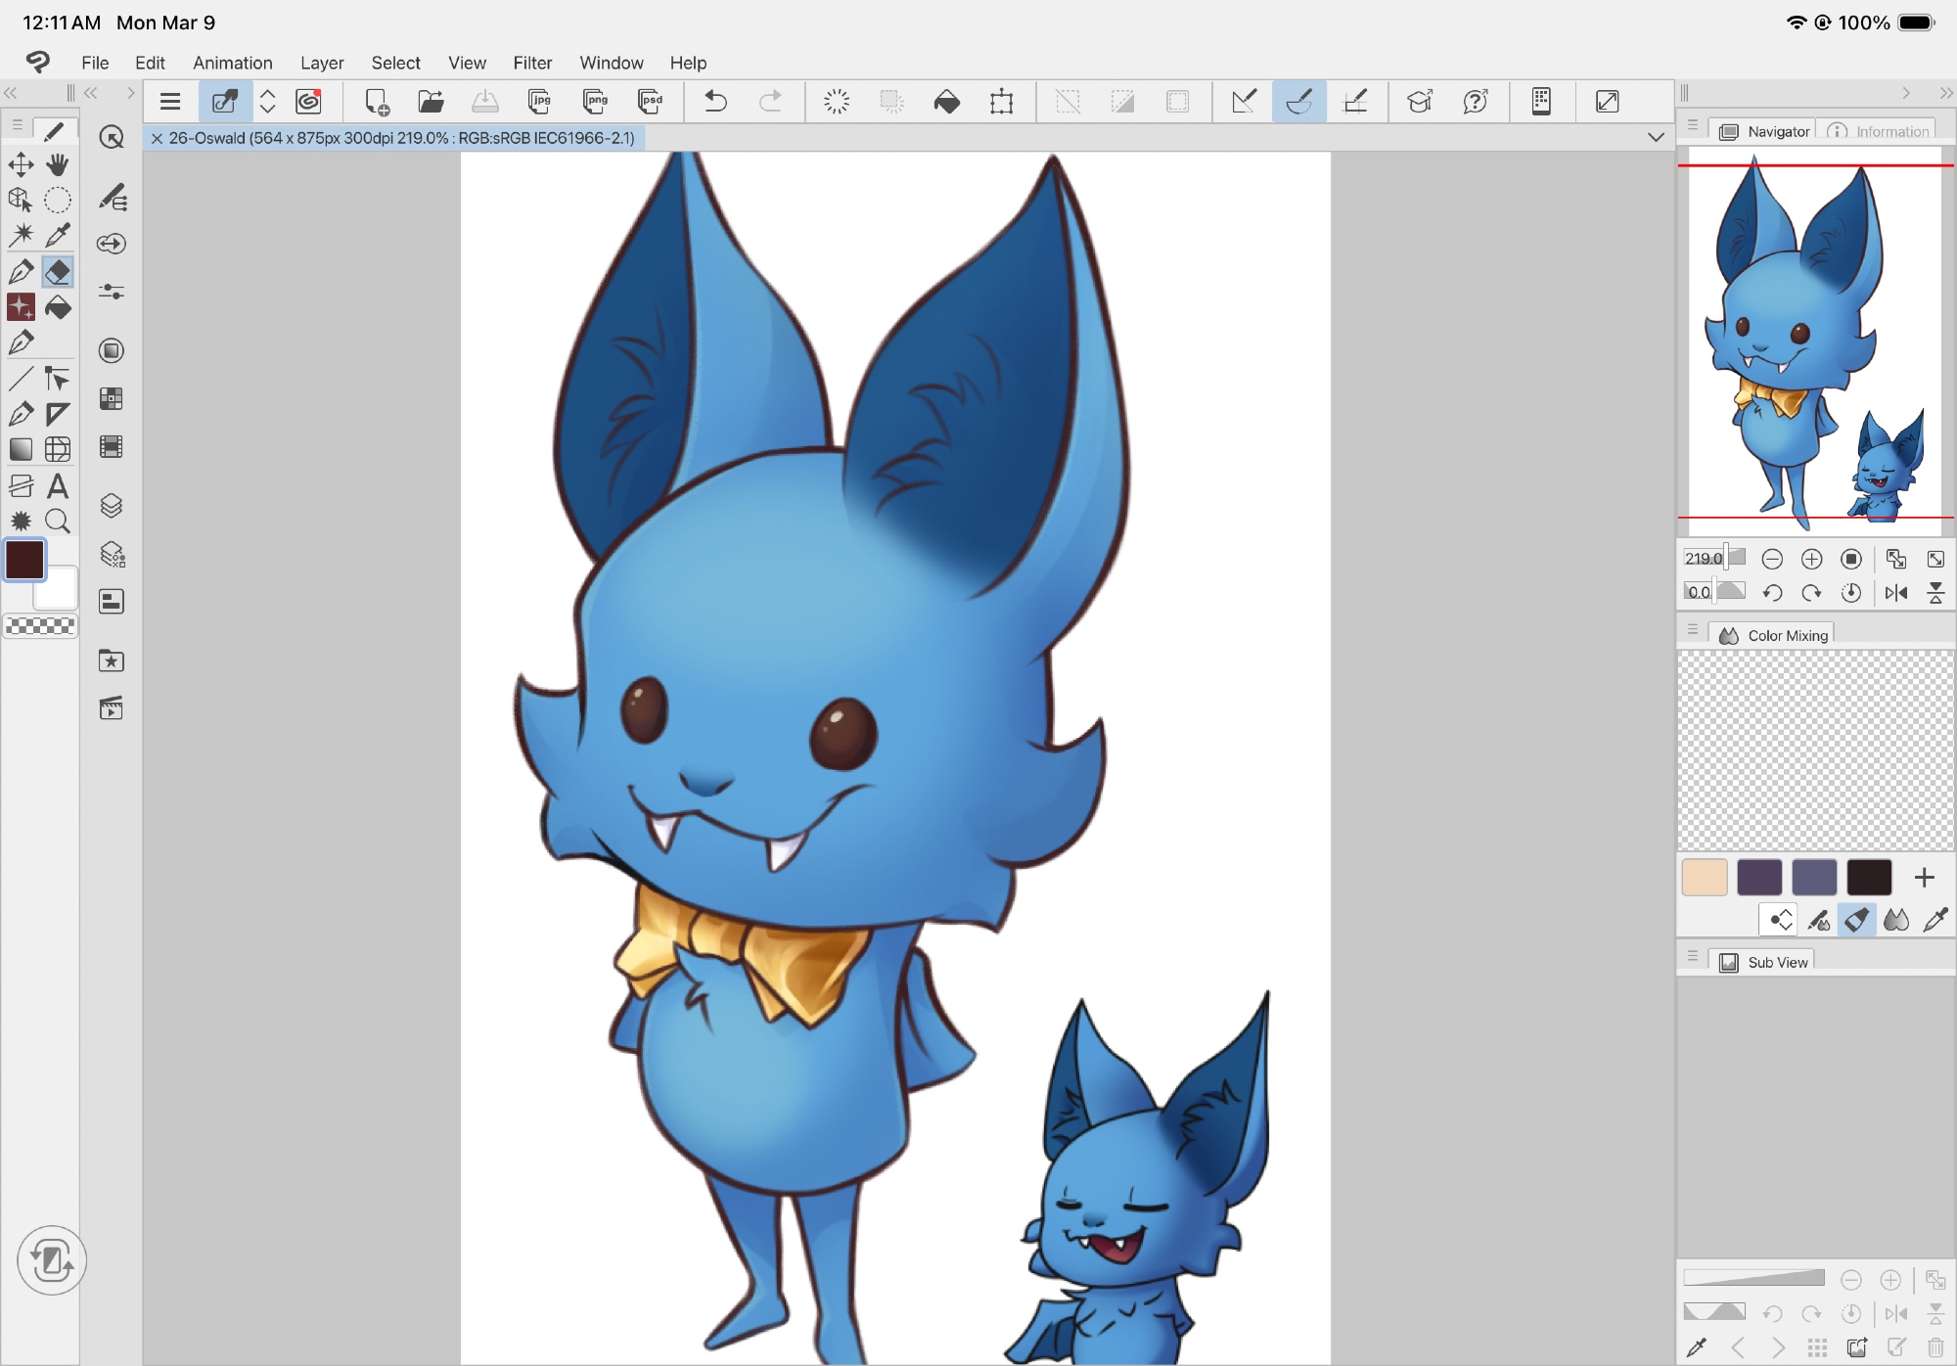This screenshot has height=1366, width=1957.
Task: Pick the peach color swatch
Action: (1704, 878)
